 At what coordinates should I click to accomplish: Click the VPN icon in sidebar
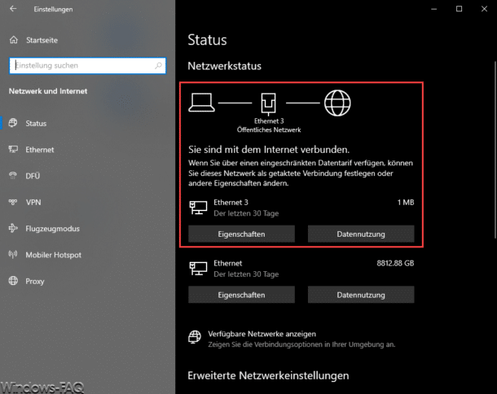pos(13,202)
